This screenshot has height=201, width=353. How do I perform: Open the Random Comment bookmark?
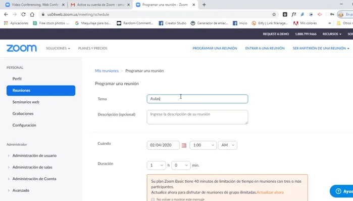point(135,23)
